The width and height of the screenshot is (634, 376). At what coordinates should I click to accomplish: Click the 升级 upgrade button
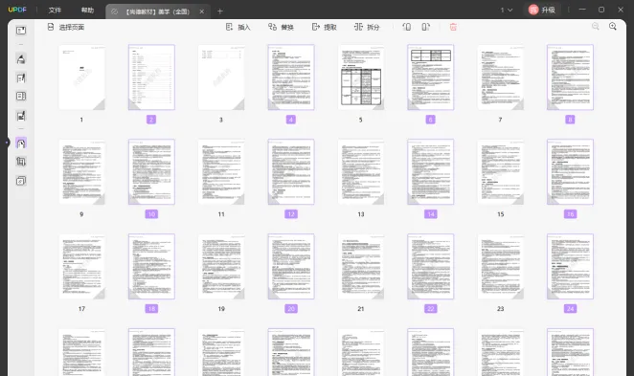click(x=542, y=10)
